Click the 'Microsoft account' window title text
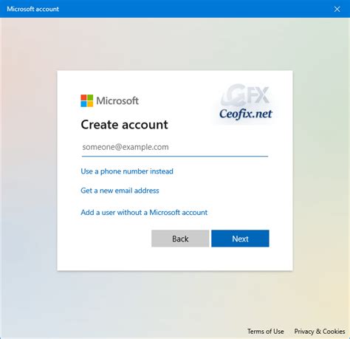Screen dimensions: 350x339 (x=32, y=9)
